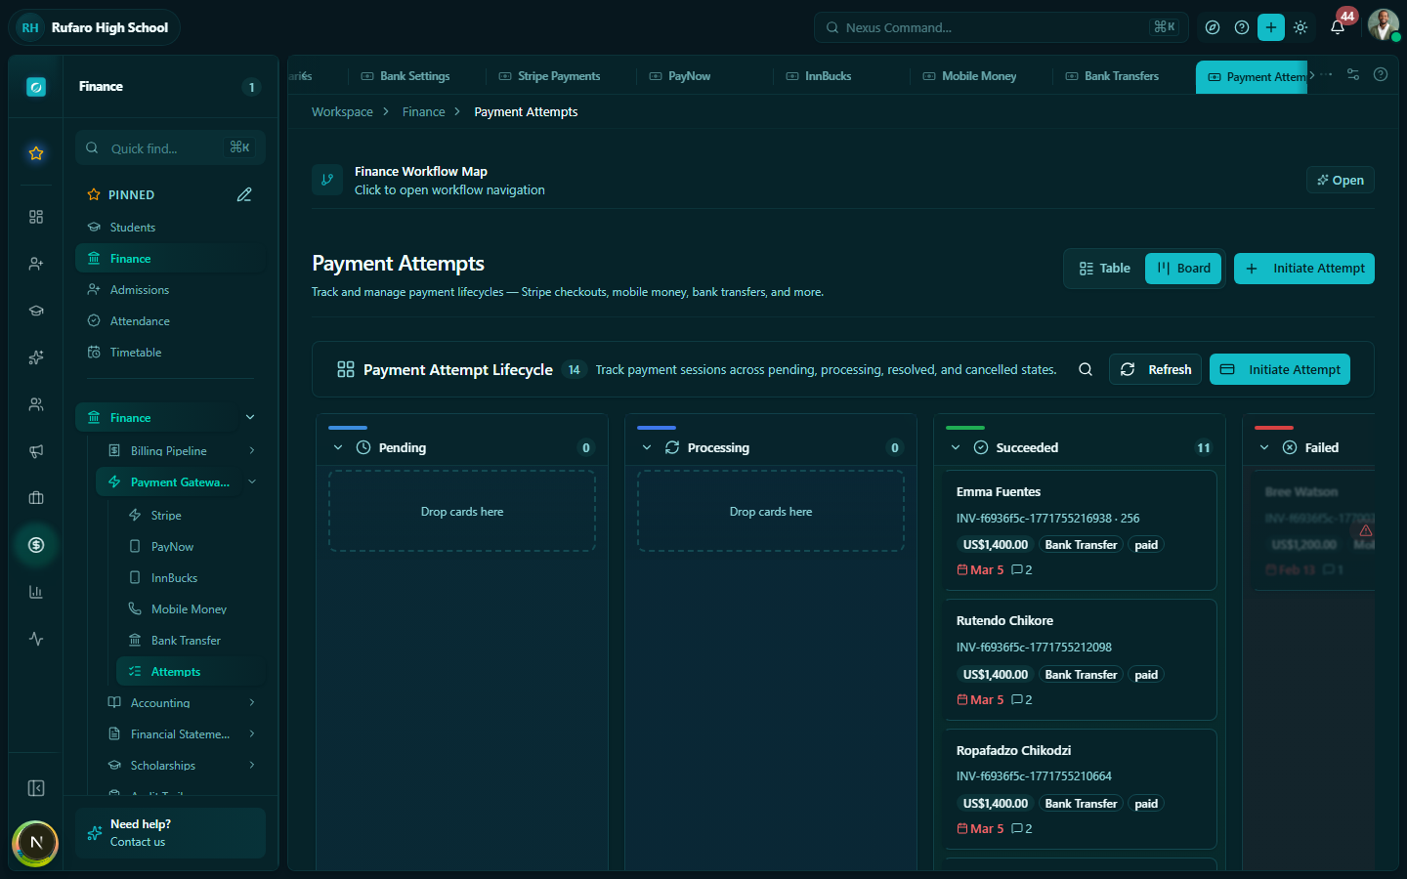Viewport: 1407px width, 879px height.
Task: Expand Accounting in sidebar
Action: click(252, 702)
